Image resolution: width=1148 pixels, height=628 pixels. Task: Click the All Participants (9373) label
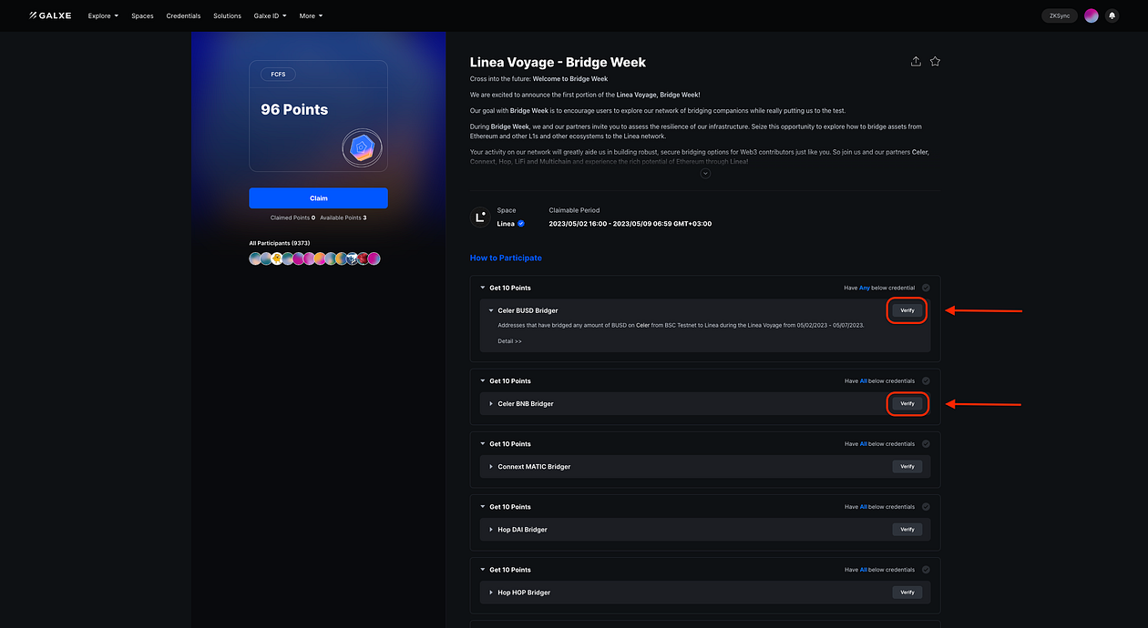280,243
